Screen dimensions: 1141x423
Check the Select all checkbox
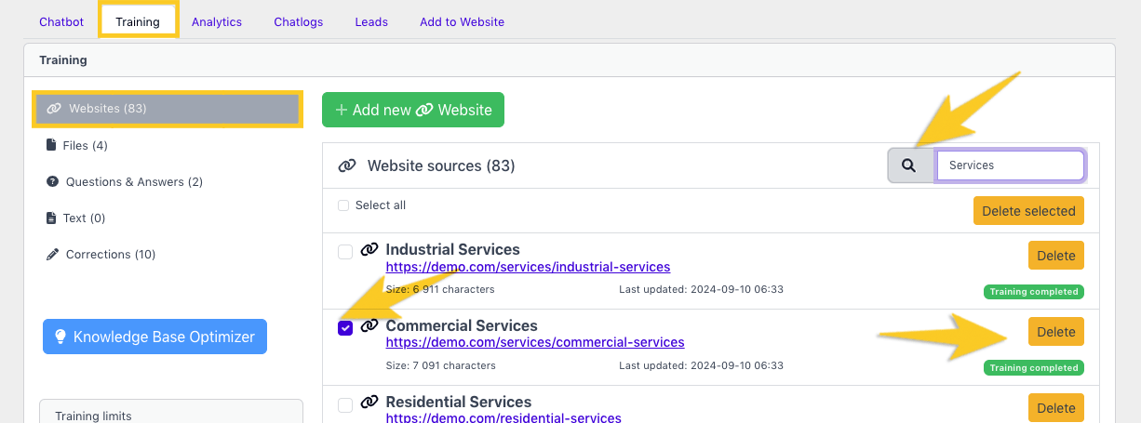(343, 205)
